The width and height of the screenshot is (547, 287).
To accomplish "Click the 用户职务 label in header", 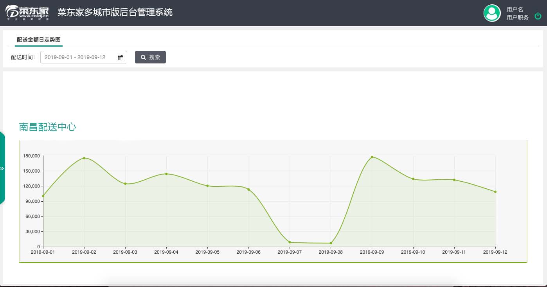I will point(517,18).
